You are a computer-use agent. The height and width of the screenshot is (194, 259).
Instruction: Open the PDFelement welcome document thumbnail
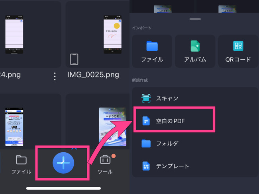[112, 127]
